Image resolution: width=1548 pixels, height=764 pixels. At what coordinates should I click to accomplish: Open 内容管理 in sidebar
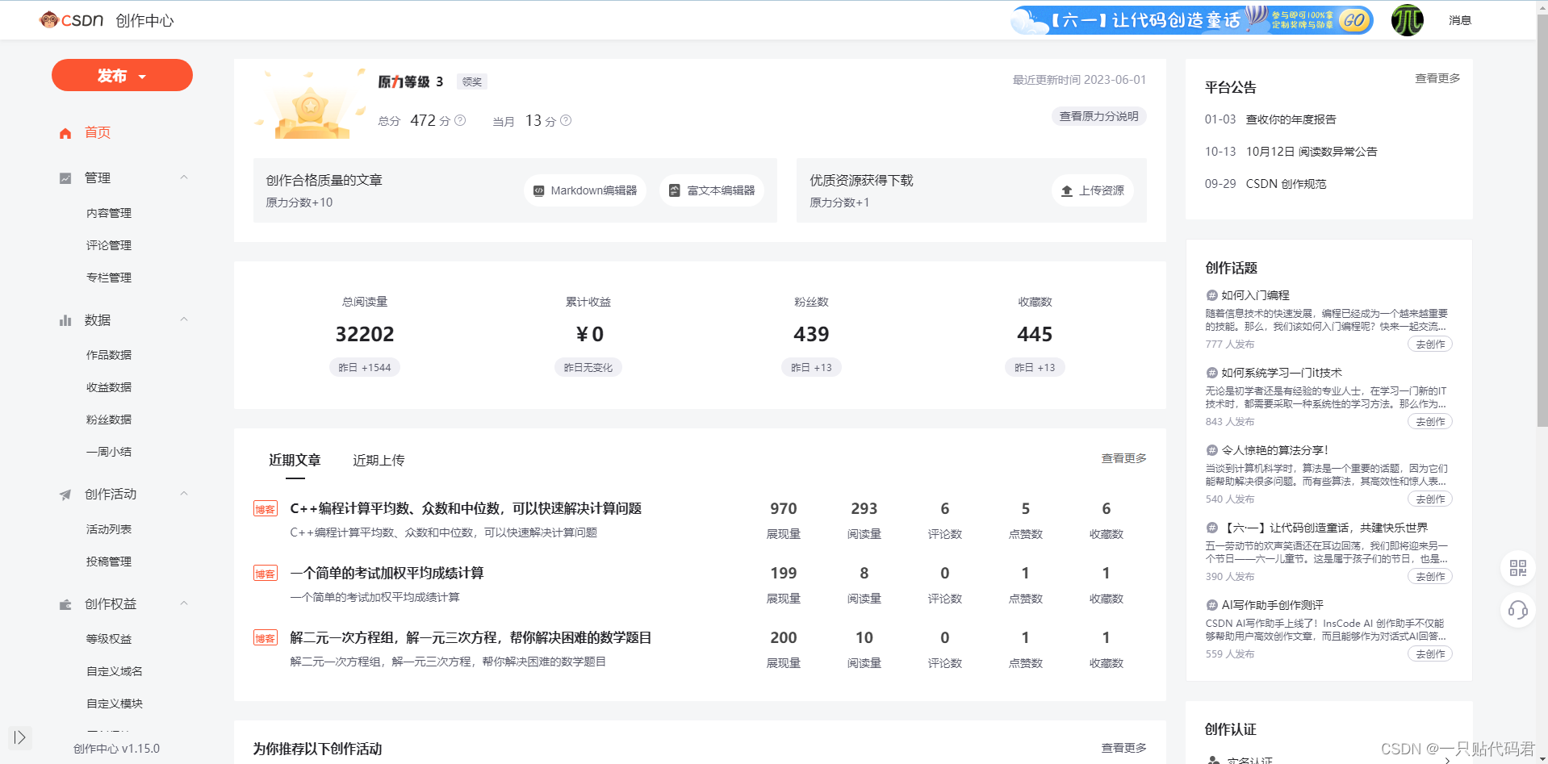109,213
